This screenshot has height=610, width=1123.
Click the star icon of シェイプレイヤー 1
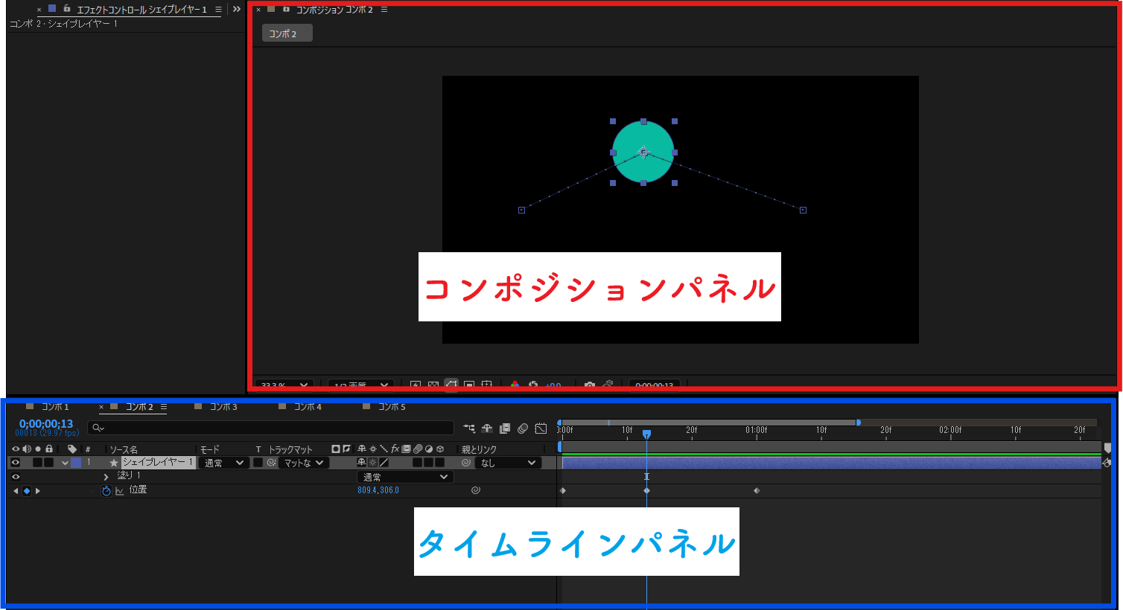click(114, 463)
